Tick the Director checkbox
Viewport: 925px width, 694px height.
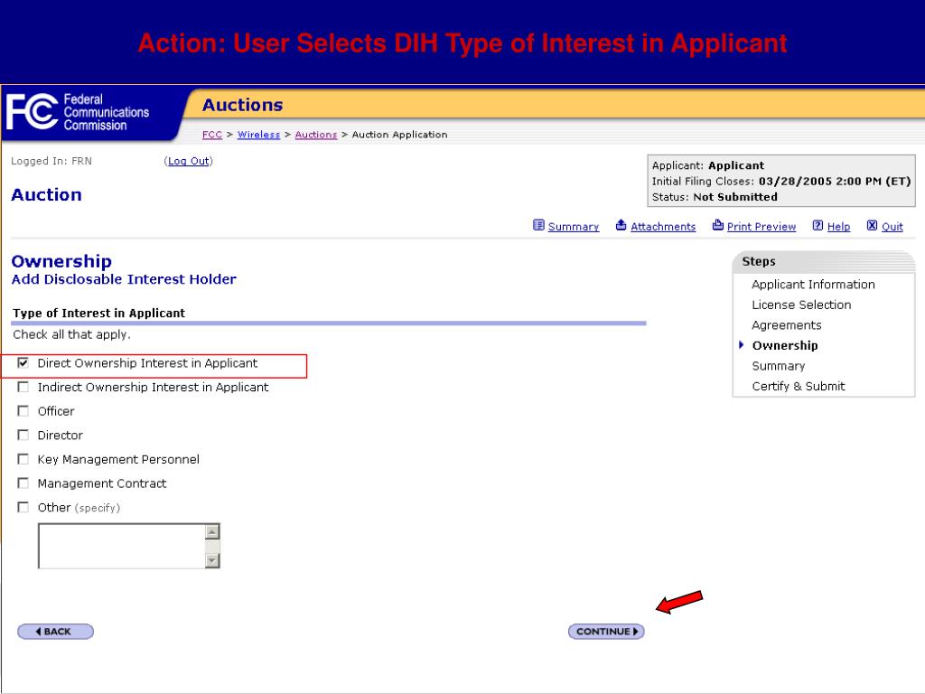(x=23, y=435)
